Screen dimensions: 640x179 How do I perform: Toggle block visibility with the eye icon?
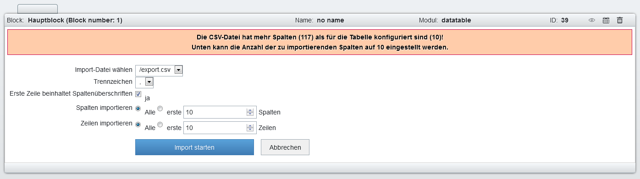(x=592, y=20)
